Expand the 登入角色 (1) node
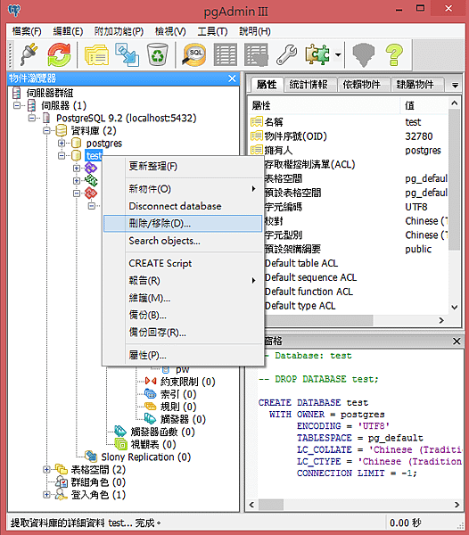The height and width of the screenshot is (535, 469). [x=46, y=495]
